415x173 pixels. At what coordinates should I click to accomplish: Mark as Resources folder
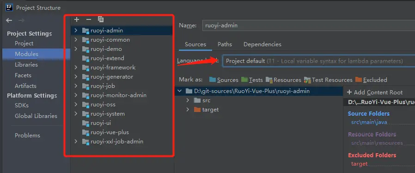click(x=283, y=80)
